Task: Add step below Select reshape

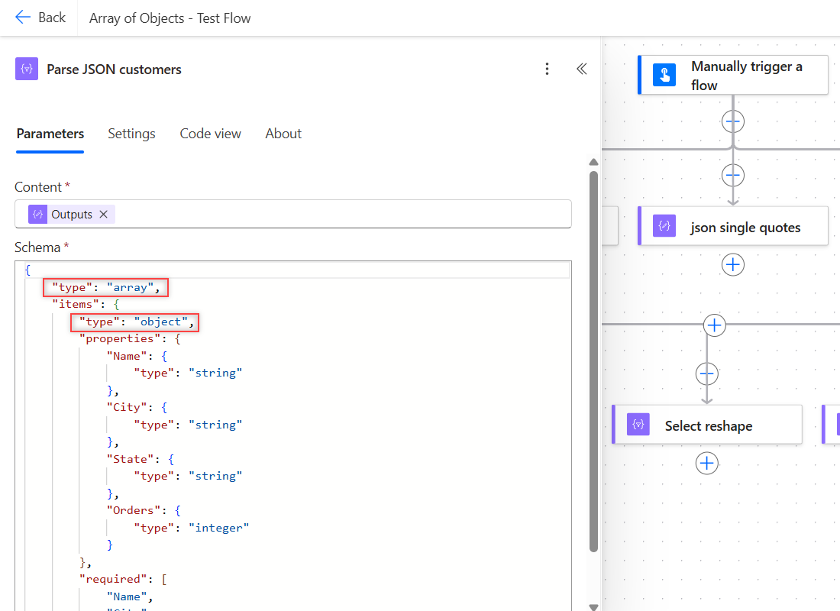Action: (706, 463)
